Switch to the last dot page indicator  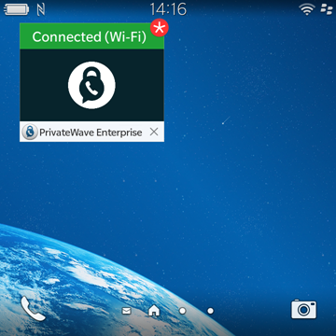pos(211,311)
